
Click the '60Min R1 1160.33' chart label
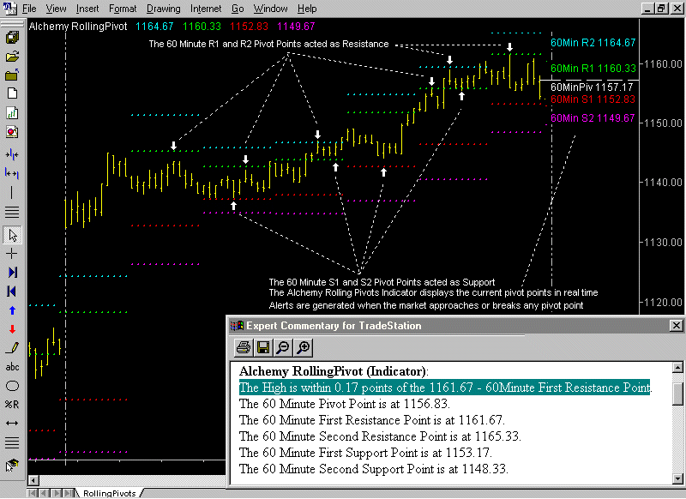(x=593, y=69)
